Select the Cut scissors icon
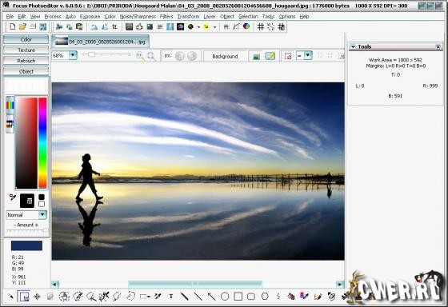The image size is (448, 307). pyautogui.click(x=59, y=27)
